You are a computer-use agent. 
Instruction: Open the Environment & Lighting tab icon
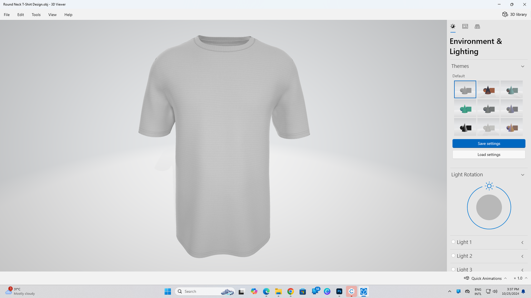point(453,26)
